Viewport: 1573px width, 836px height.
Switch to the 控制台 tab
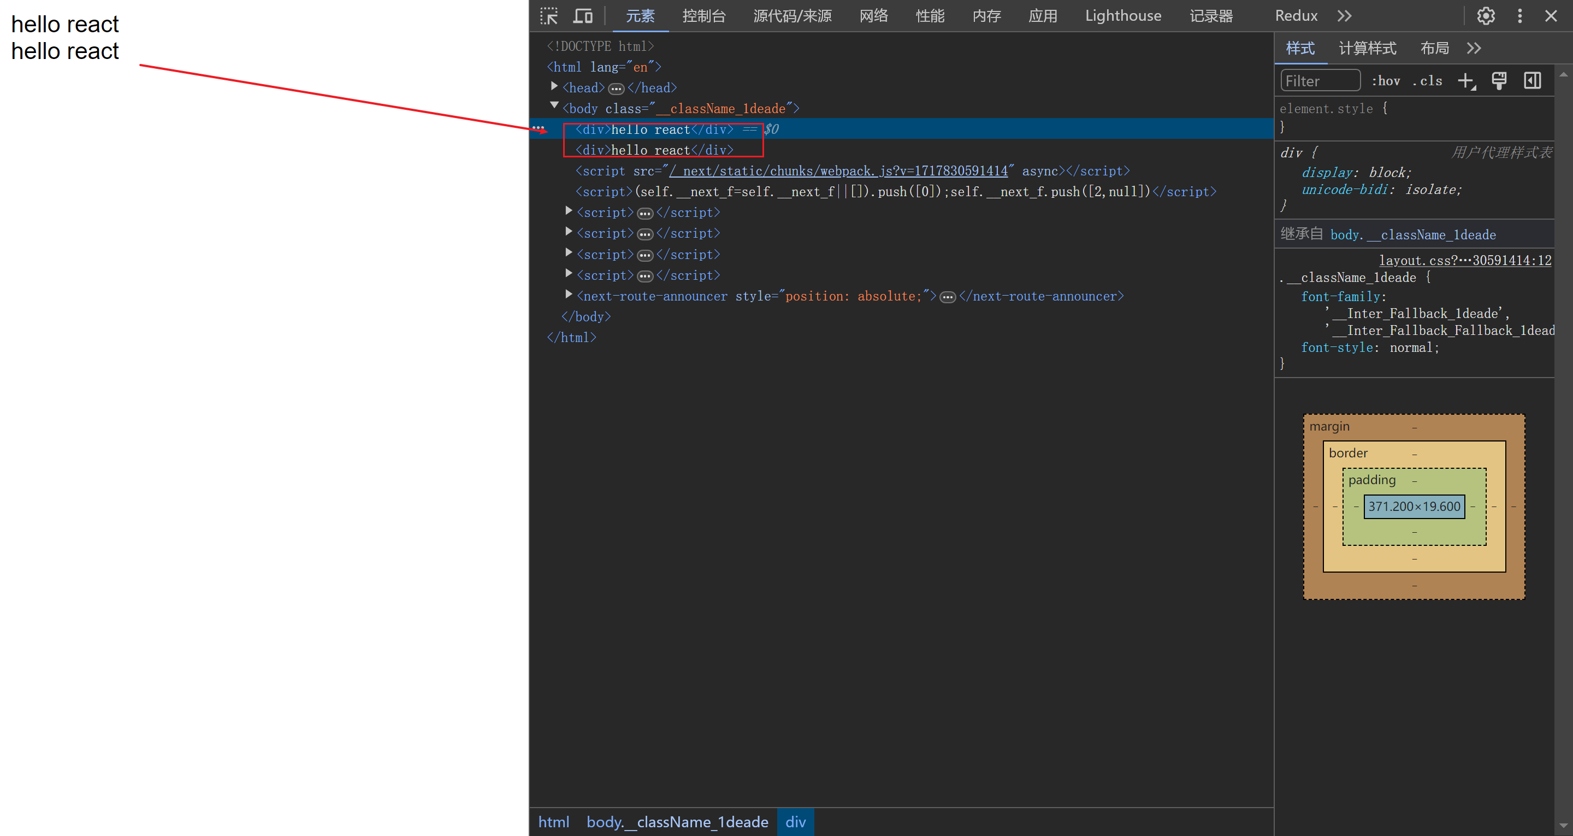[x=703, y=16]
